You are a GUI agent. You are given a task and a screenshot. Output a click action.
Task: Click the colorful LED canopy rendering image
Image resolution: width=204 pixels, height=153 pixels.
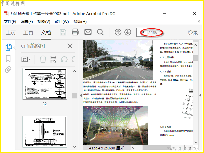pyautogui.click(x=115, y=125)
